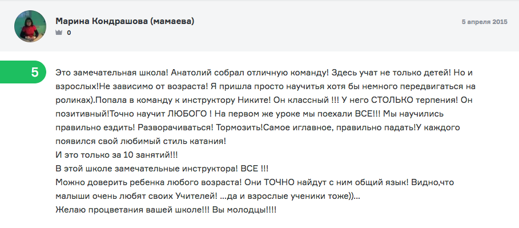Click the green rating badge showing 5
The height and width of the screenshot is (228, 519).
click(23, 72)
